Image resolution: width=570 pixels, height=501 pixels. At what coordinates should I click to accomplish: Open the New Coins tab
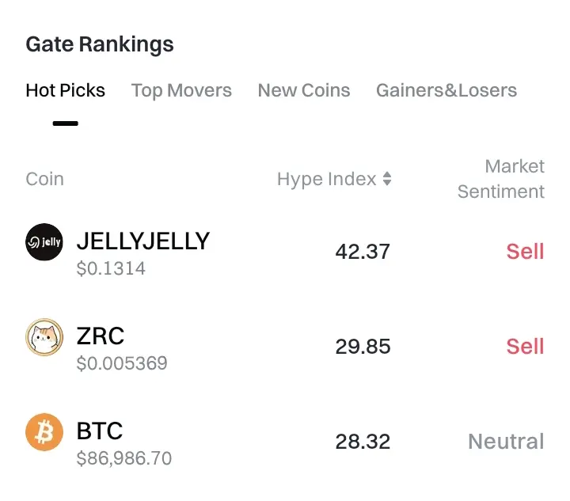tap(304, 90)
